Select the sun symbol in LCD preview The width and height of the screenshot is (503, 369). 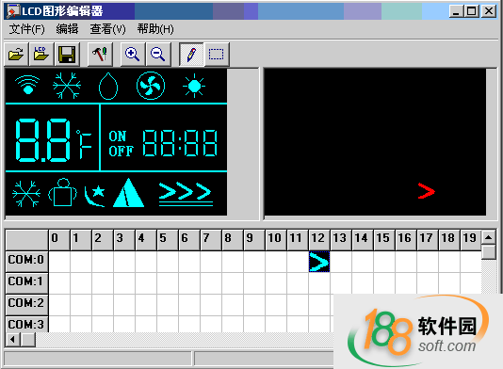194,86
